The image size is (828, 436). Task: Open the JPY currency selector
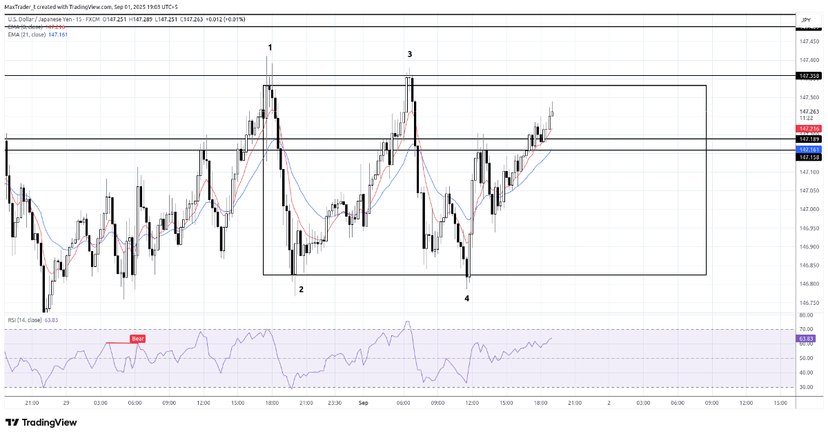point(806,21)
